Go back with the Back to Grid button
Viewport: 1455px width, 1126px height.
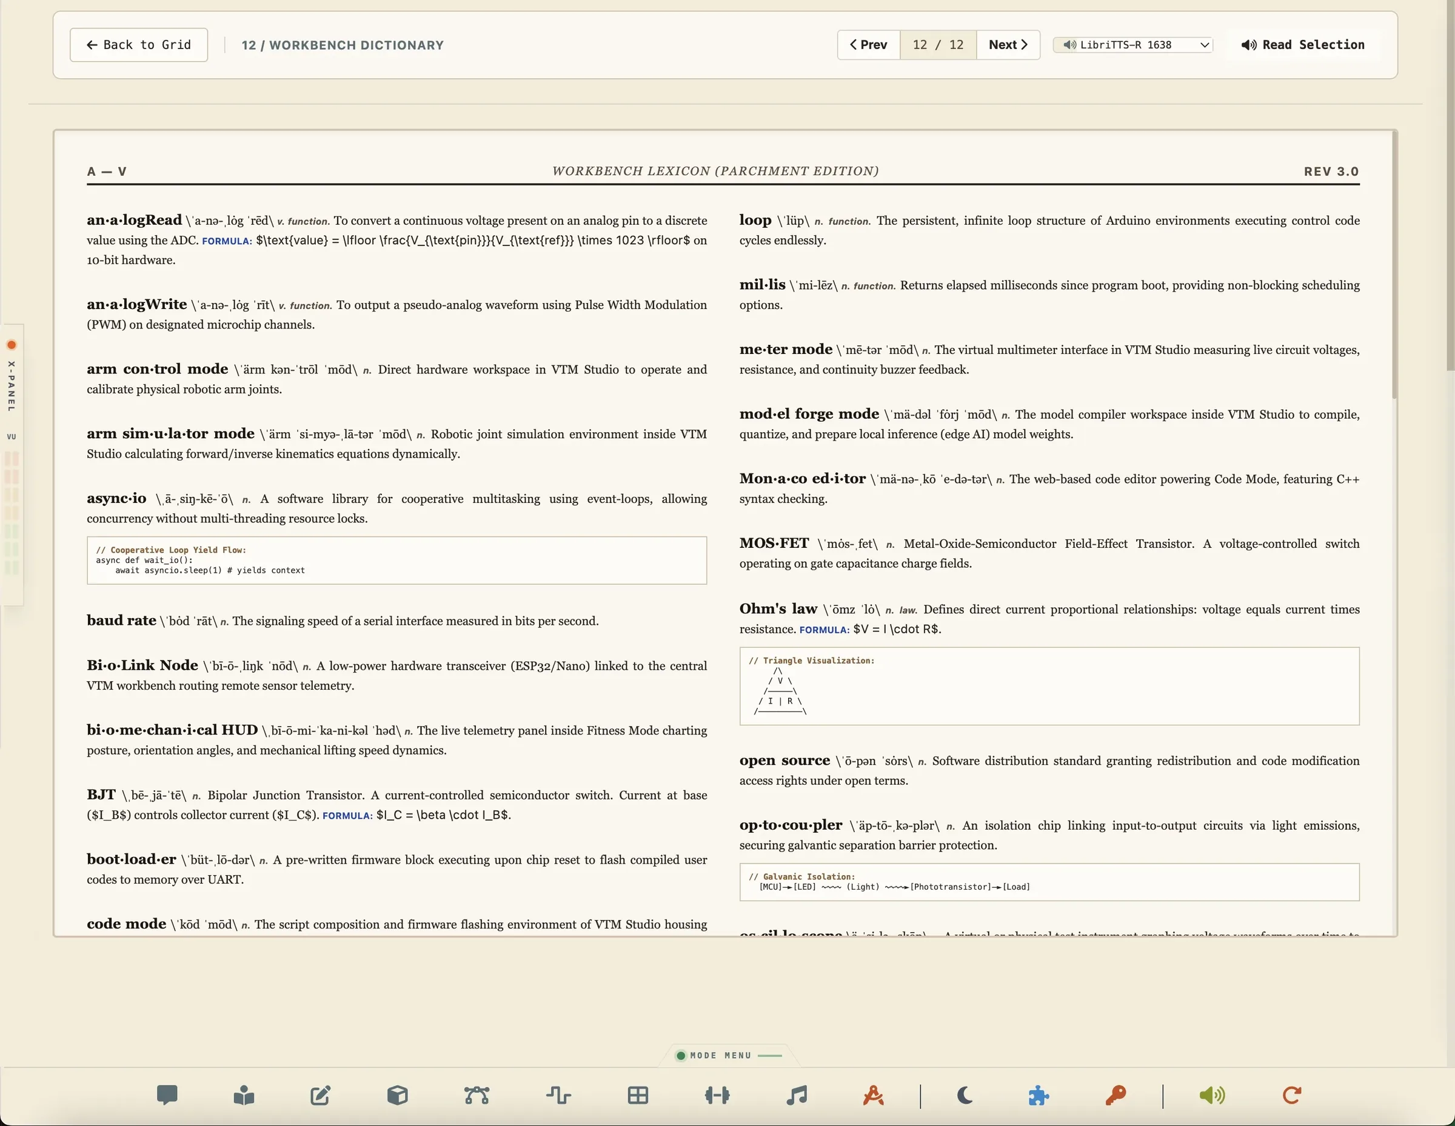pyautogui.click(x=139, y=45)
